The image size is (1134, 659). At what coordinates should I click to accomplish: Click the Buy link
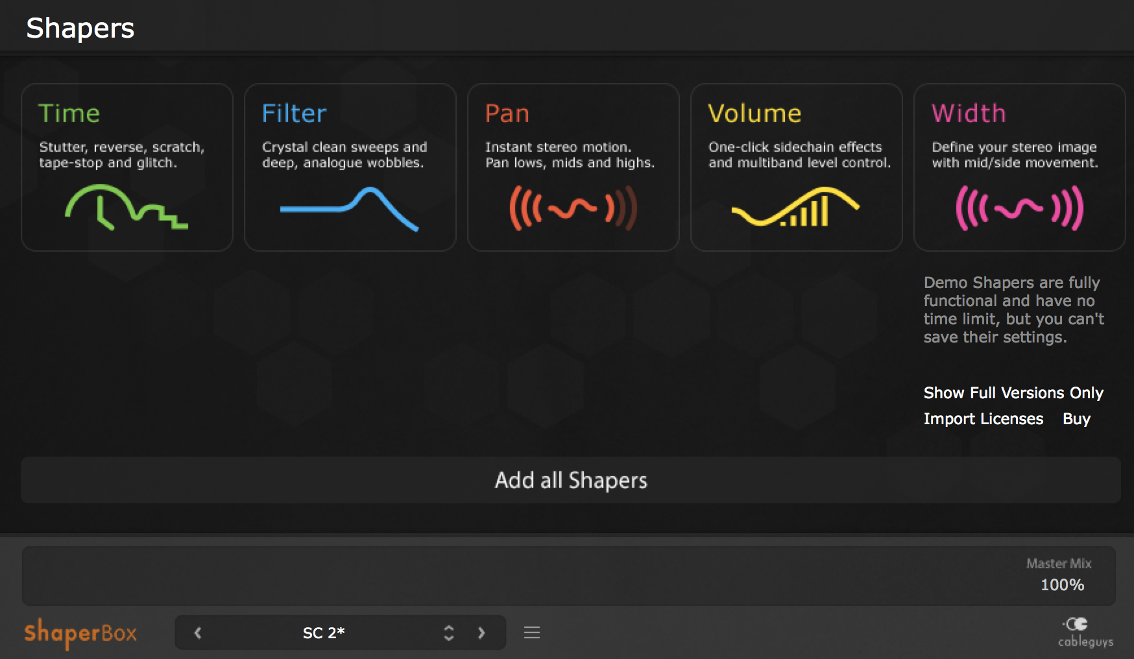(x=1076, y=419)
